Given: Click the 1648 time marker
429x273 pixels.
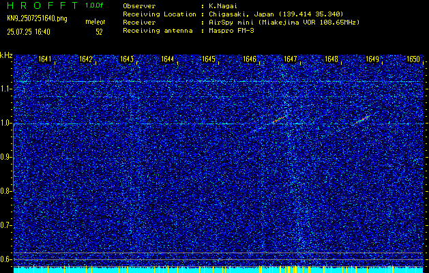Looking at the screenshot, I should click(x=331, y=59).
